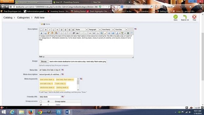This screenshot has height=115, width=204.
Task: Apply the background highlight color button
Action: 122,33
